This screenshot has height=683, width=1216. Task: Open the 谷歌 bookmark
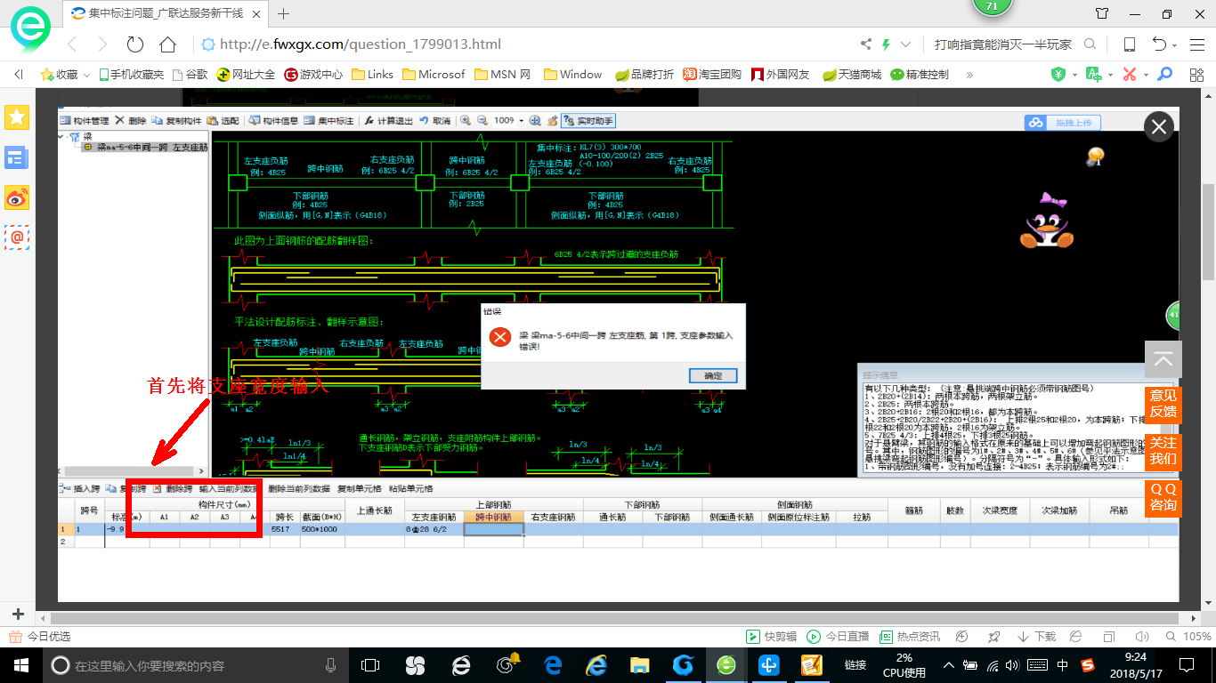(190, 75)
